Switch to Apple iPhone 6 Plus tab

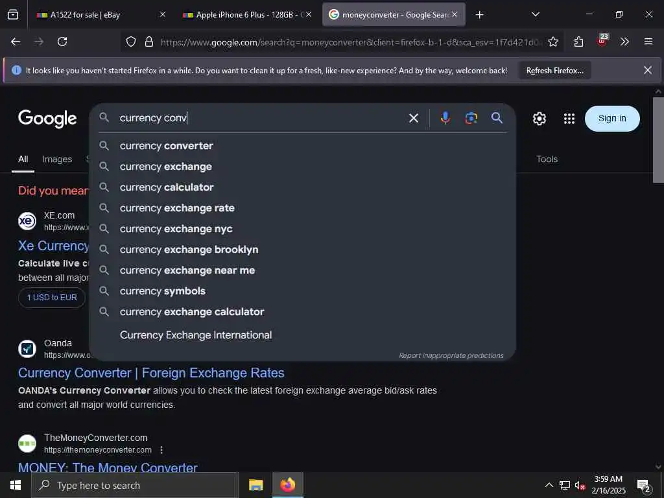pos(248,15)
